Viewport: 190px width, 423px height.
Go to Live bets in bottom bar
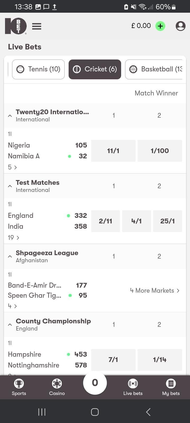[133, 387]
